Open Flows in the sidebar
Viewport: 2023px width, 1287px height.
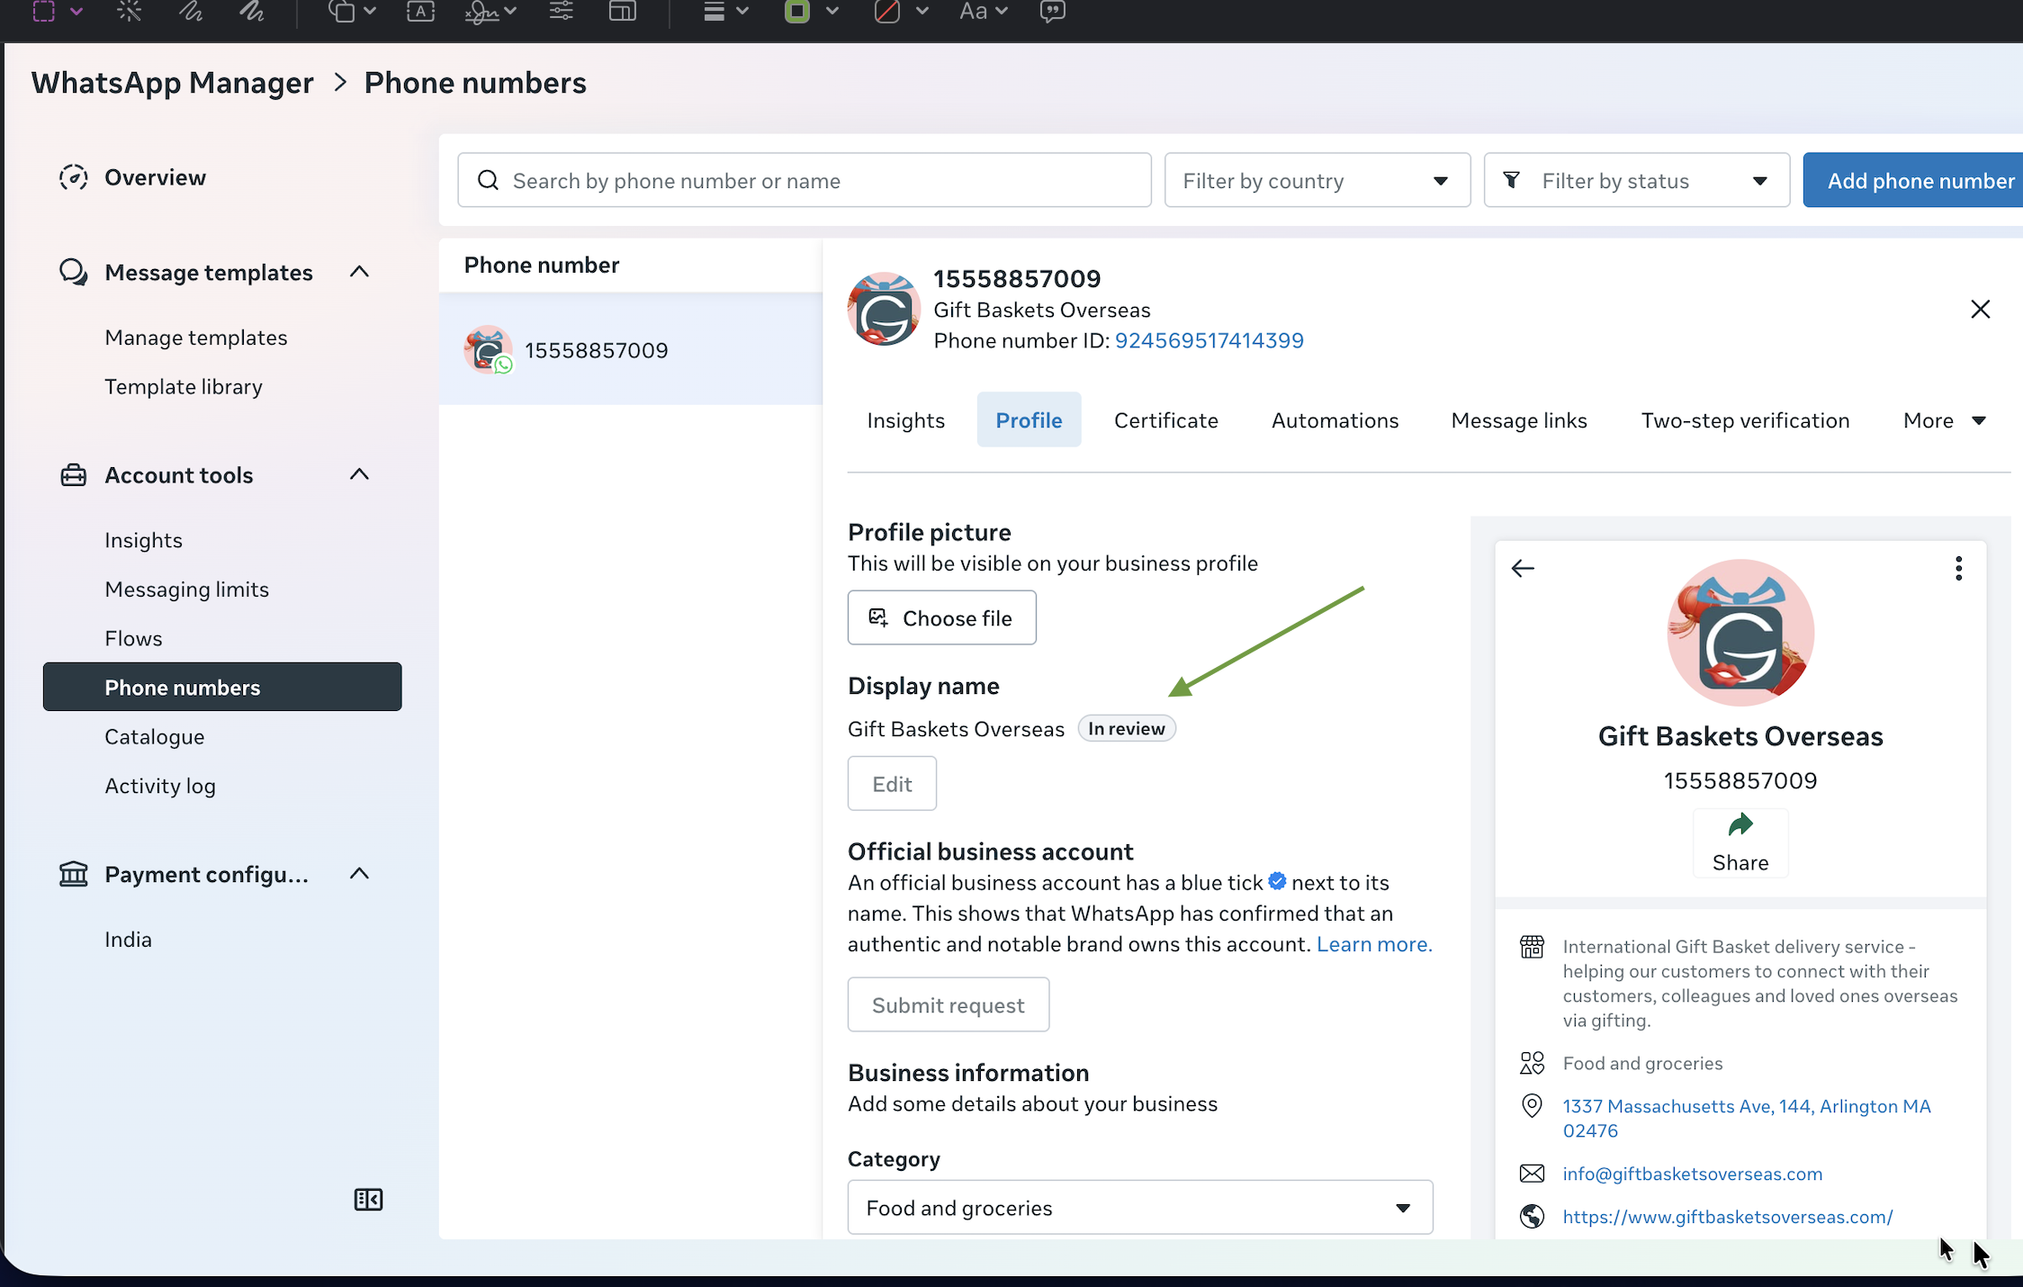[133, 638]
